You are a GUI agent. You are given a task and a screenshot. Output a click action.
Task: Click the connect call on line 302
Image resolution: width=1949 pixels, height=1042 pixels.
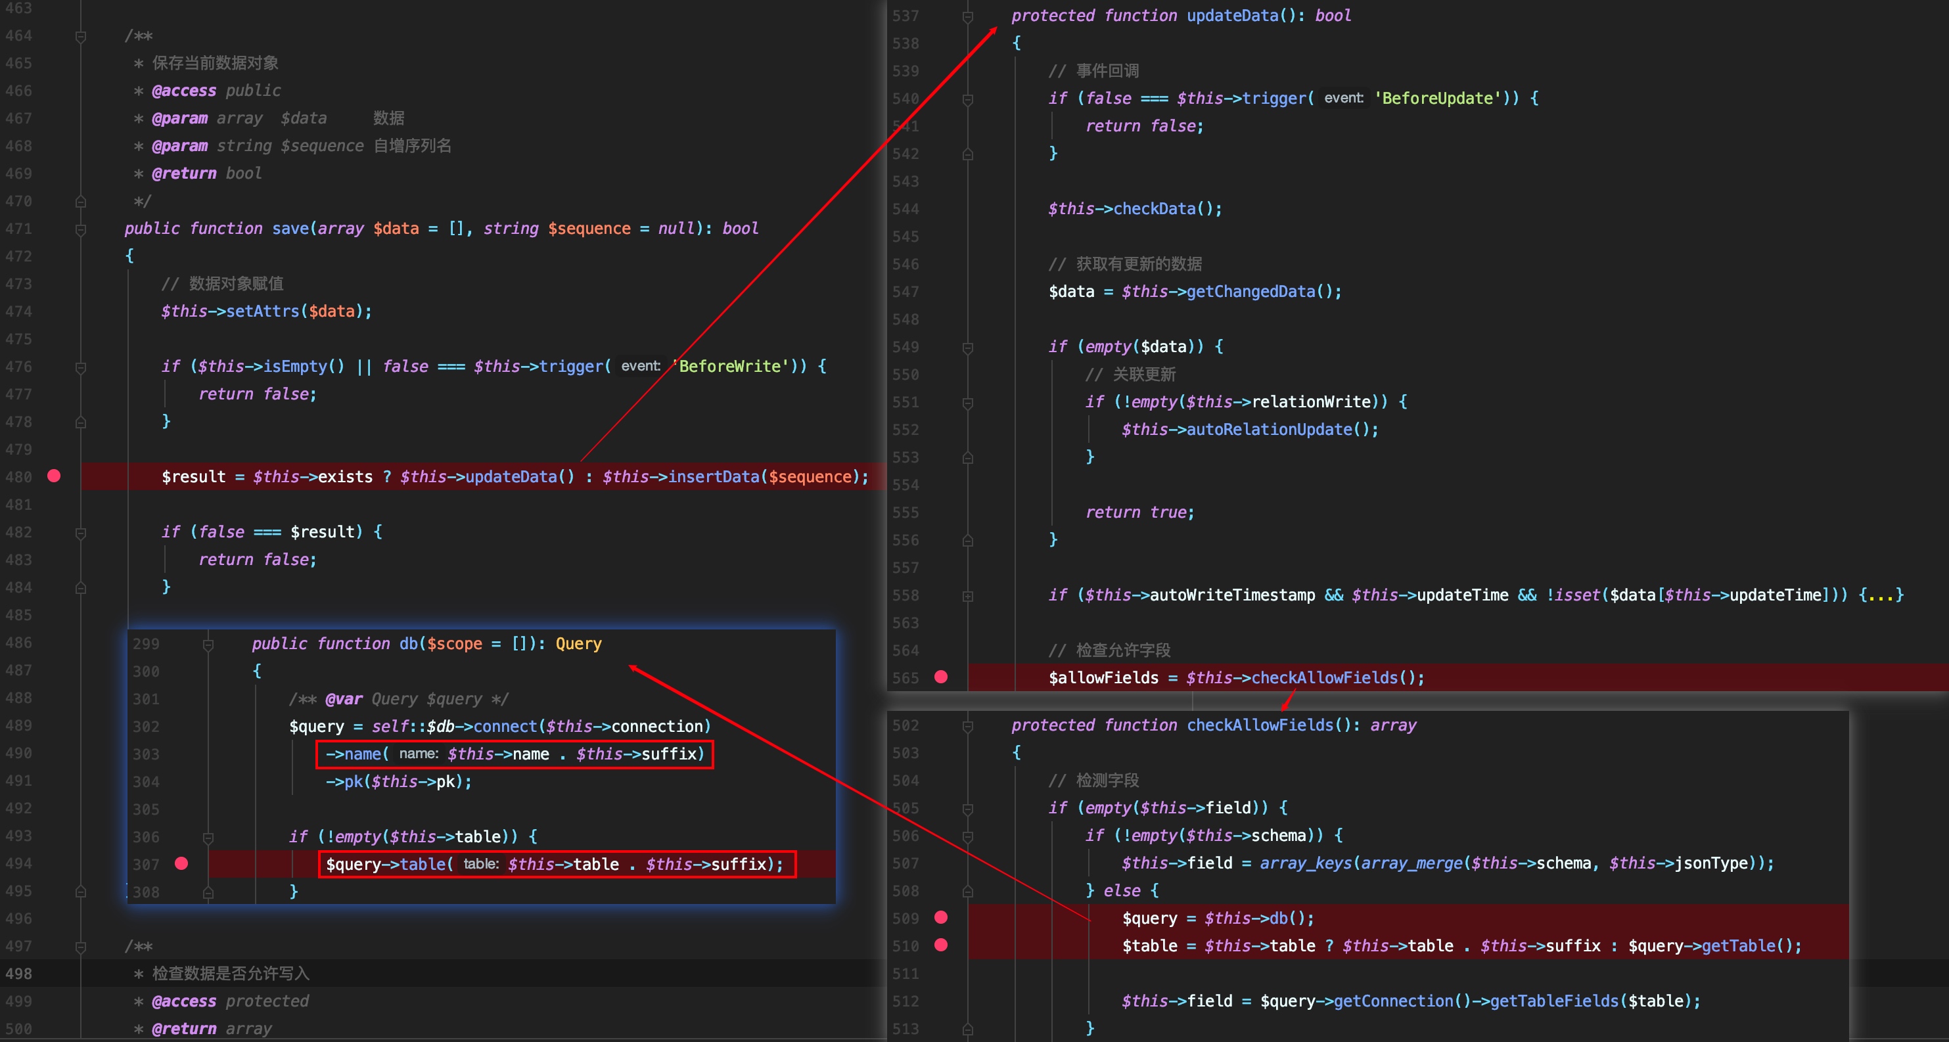[x=505, y=727]
